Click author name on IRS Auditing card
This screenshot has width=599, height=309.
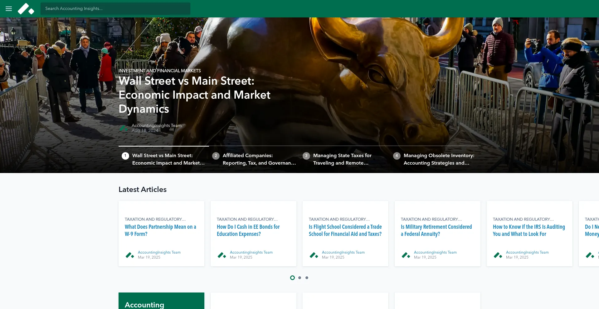point(527,252)
